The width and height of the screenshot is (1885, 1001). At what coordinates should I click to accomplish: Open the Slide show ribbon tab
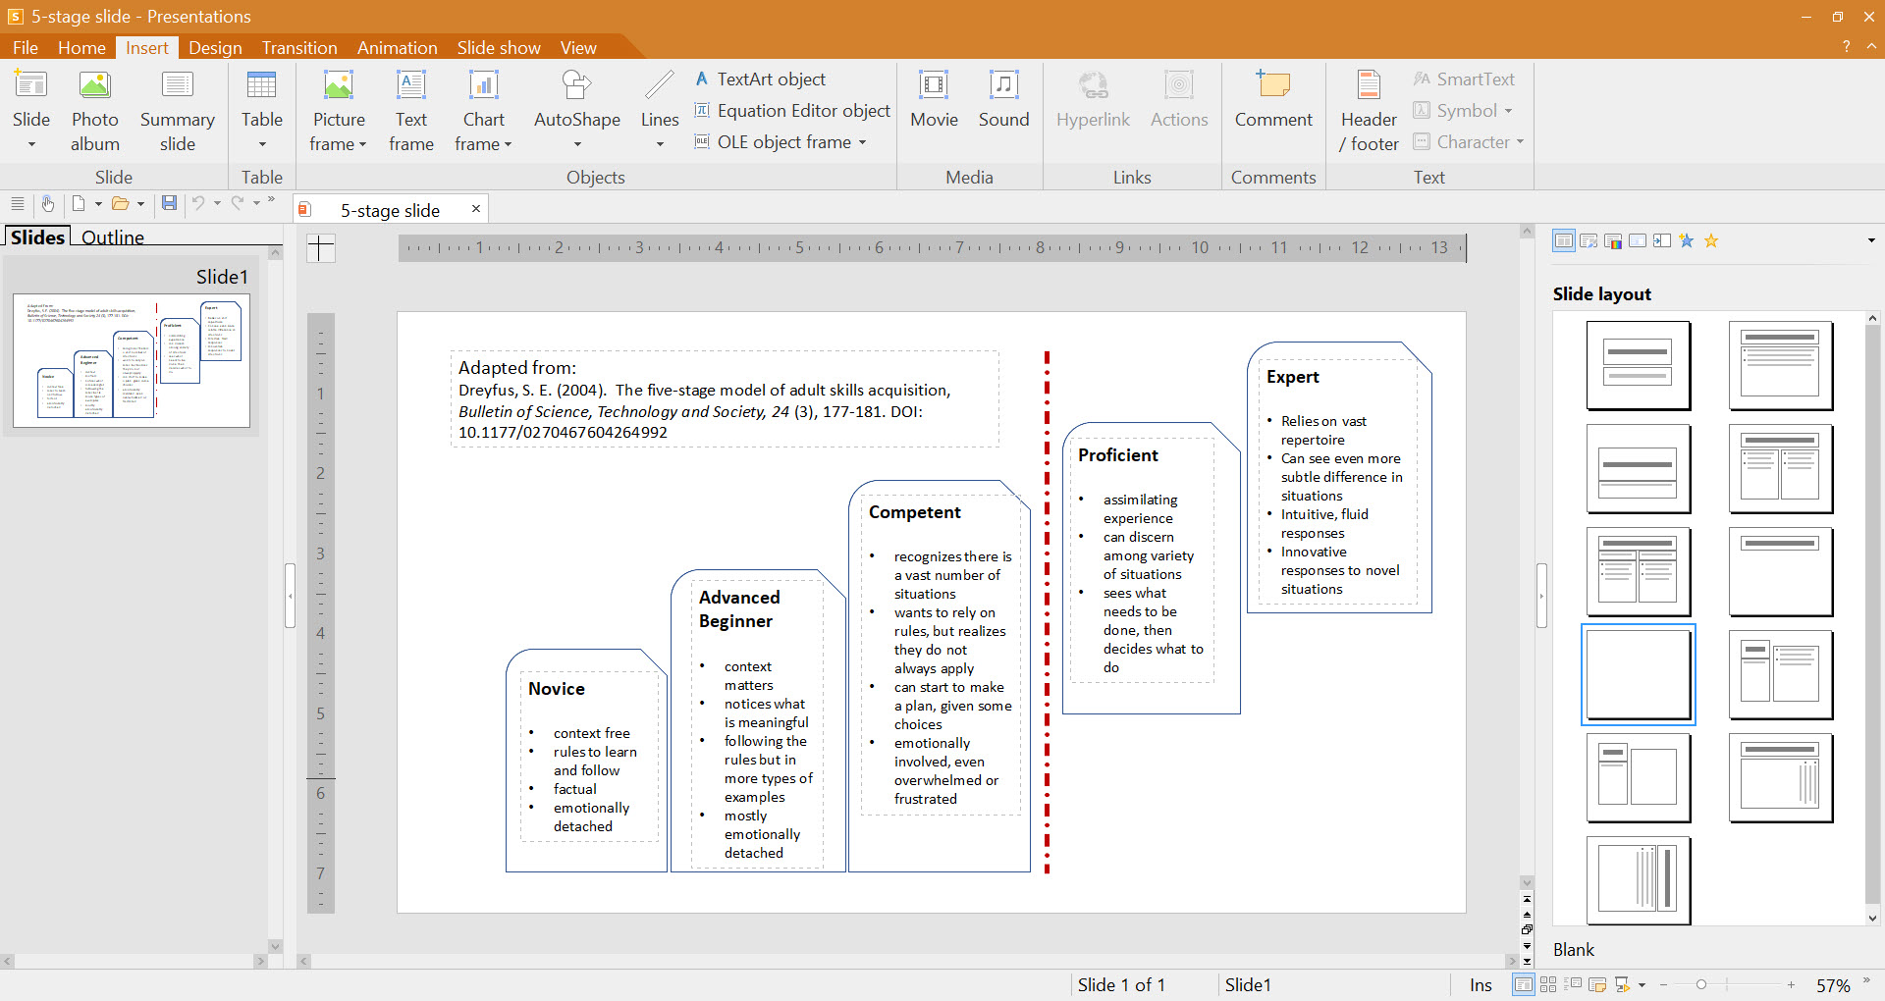coord(499,47)
